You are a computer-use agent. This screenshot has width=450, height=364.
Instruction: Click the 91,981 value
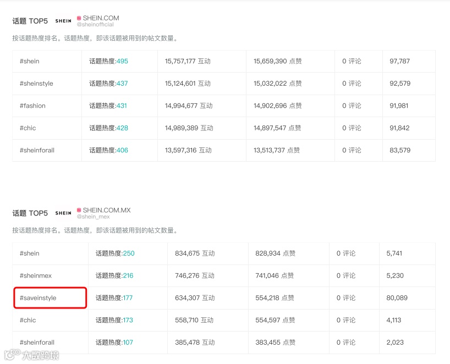(x=399, y=106)
